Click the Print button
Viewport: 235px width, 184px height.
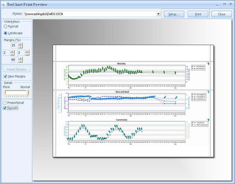[x=198, y=14]
